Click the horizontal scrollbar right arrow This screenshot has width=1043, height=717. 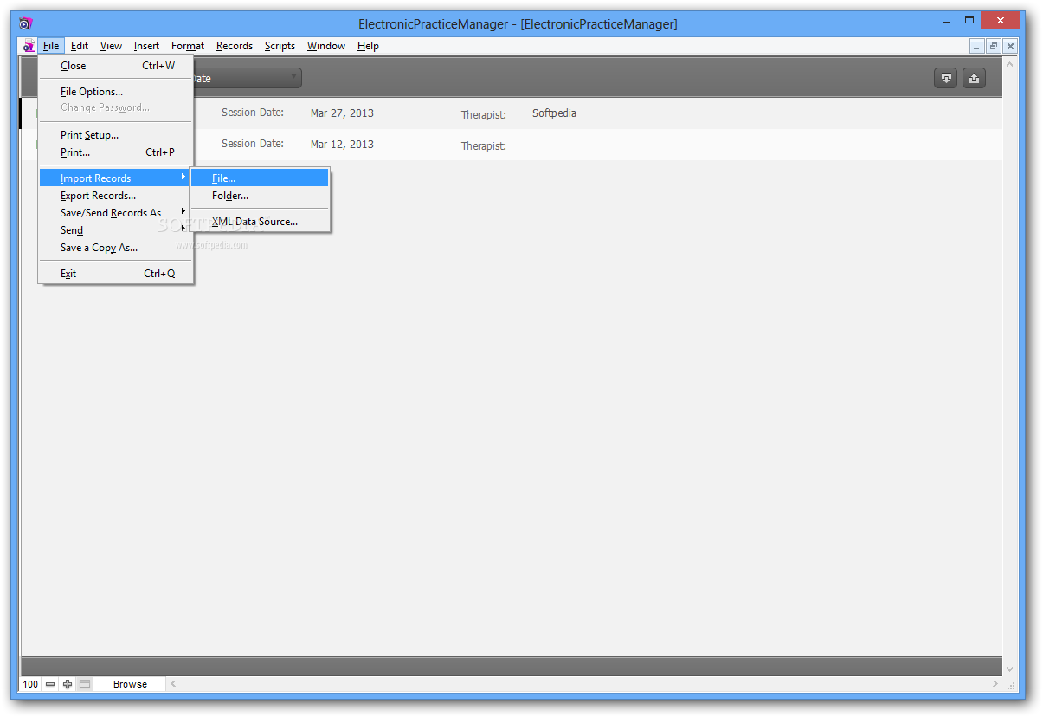[995, 684]
